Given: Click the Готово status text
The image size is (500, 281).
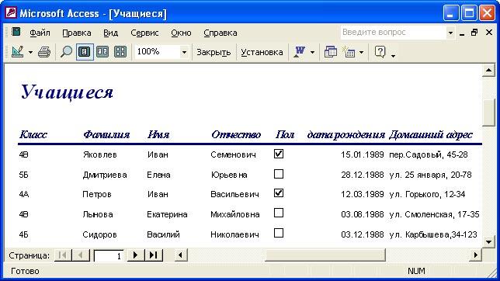Looking at the screenshot, I should pos(25,271).
